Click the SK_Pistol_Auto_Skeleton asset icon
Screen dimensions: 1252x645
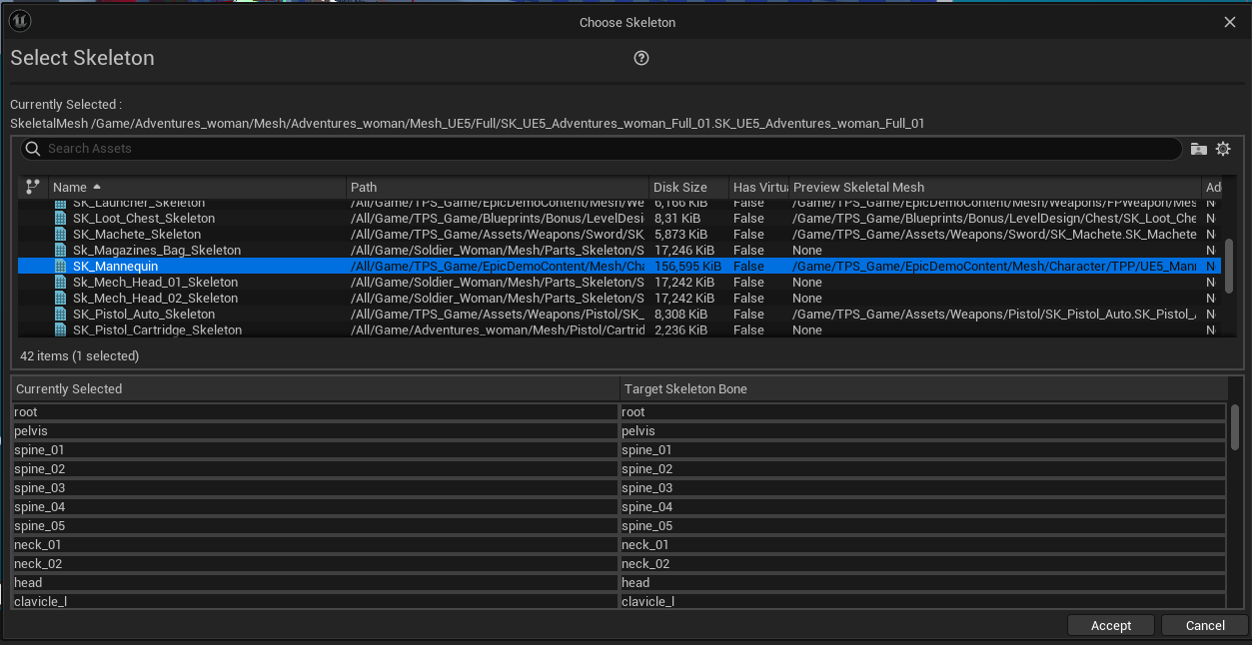click(x=60, y=315)
